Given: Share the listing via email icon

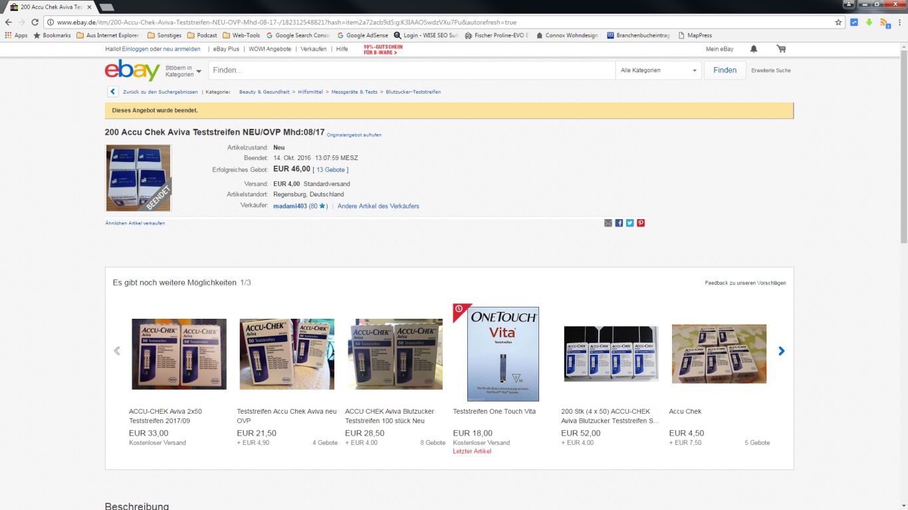Looking at the screenshot, I should [608, 223].
